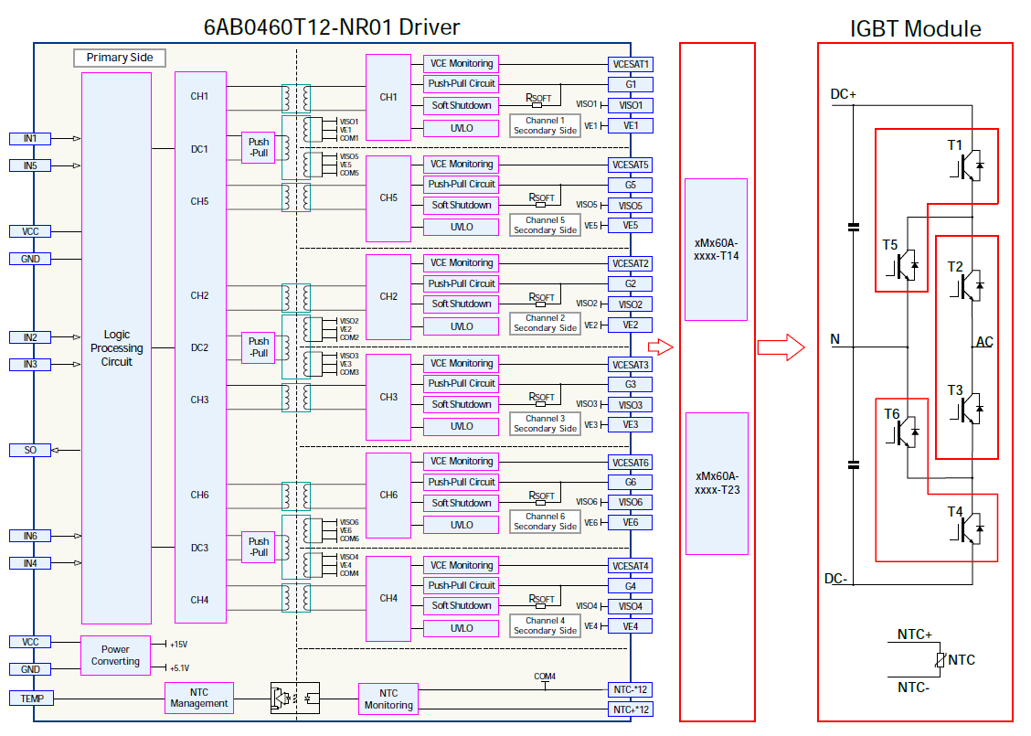Click the NTC thermistor resistor symbol
The image size is (1031, 736).
click(939, 659)
